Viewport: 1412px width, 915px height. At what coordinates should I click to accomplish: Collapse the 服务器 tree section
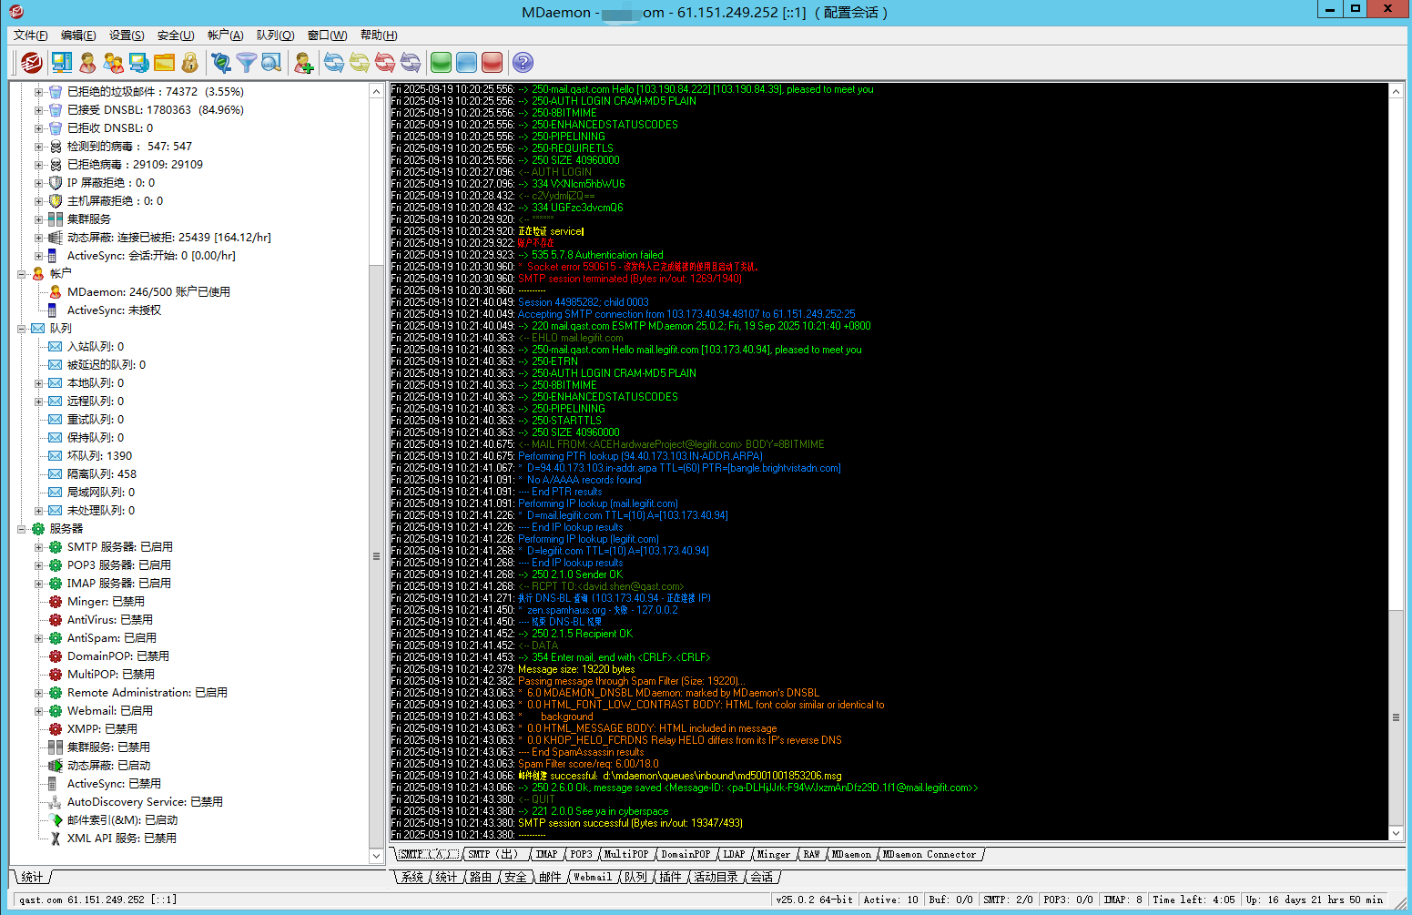click(21, 529)
